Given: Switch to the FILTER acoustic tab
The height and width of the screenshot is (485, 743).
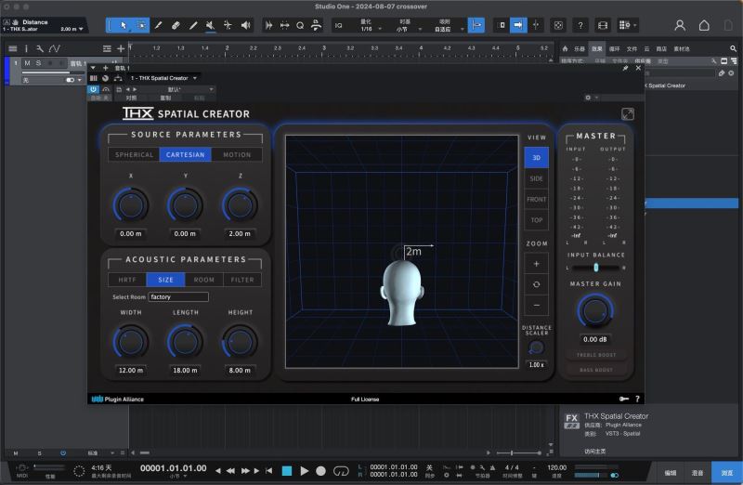Looking at the screenshot, I should pos(242,280).
